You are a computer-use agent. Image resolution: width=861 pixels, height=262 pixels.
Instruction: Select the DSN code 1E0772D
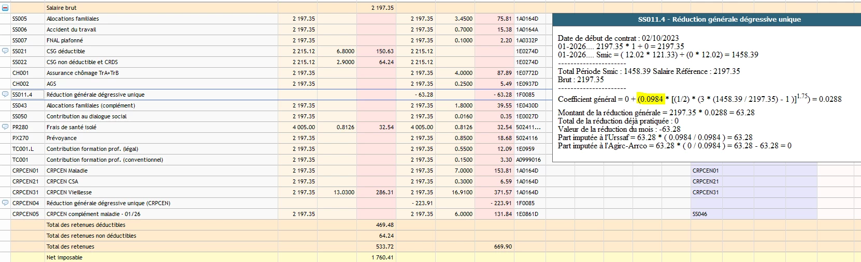(x=527, y=73)
